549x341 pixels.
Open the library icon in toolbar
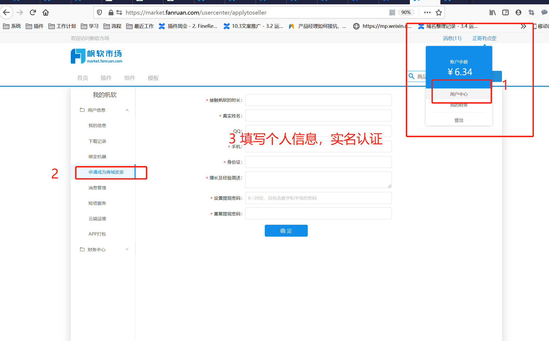[493, 12]
